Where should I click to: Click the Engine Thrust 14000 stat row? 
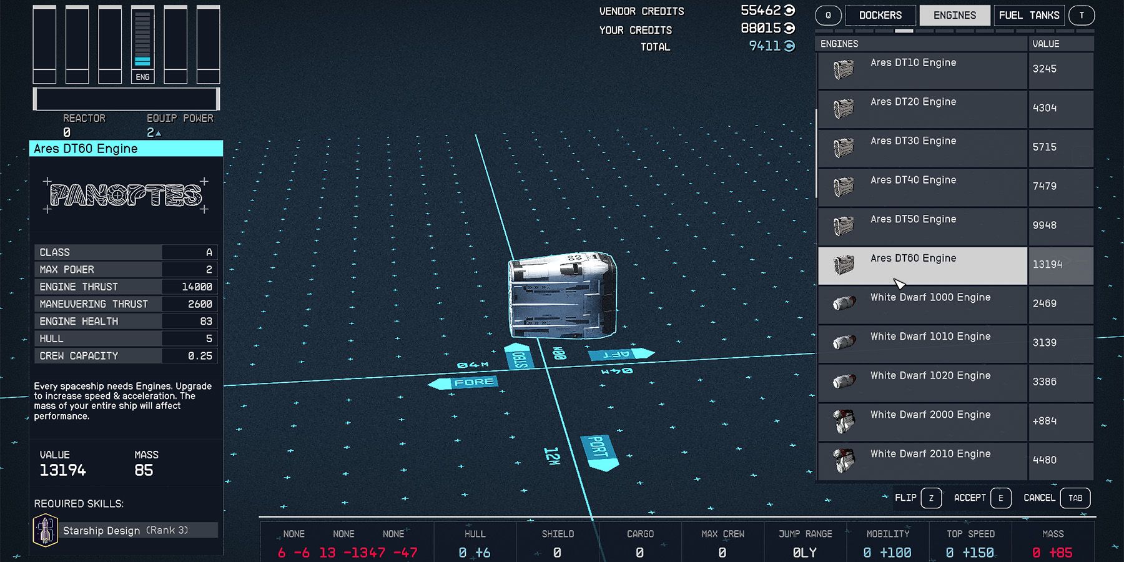click(x=126, y=287)
